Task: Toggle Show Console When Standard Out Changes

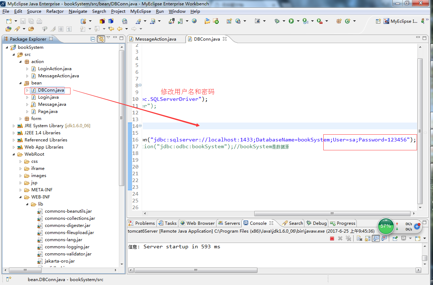Action: 376,238
